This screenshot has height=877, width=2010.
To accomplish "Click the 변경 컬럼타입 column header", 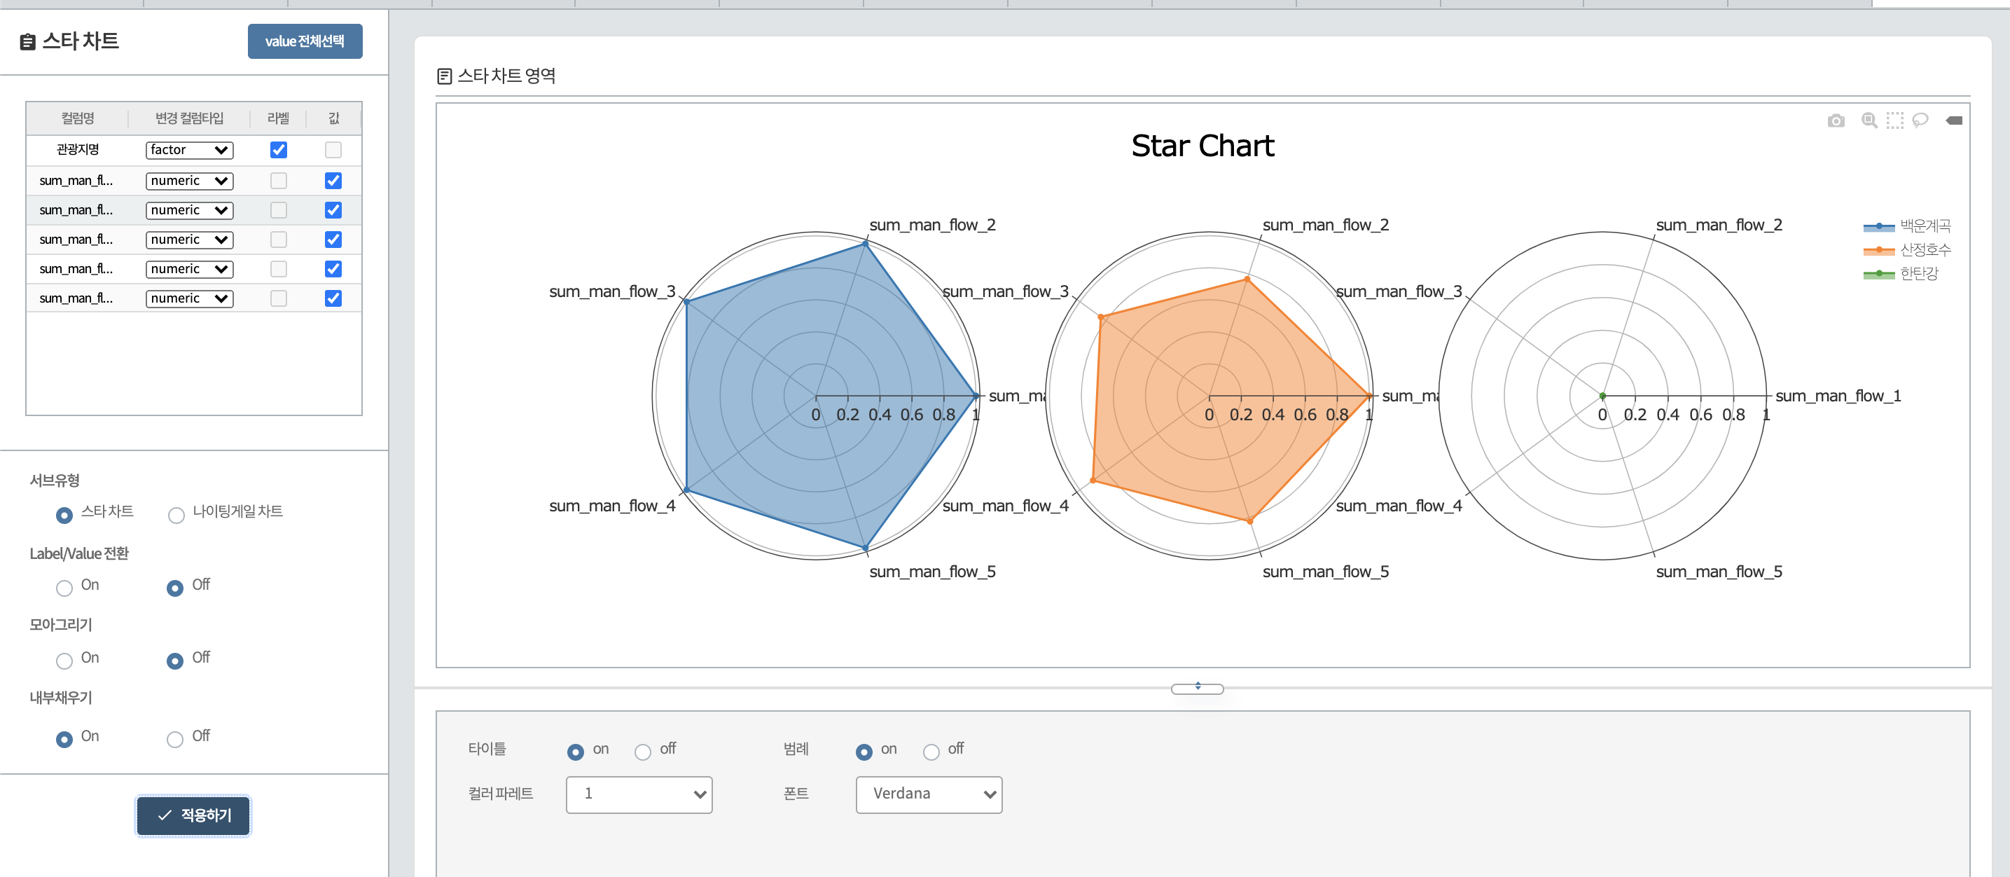I will 189,118.
